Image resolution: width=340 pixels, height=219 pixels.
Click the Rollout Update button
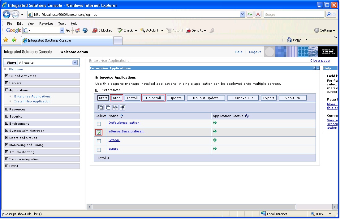point(206,98)
